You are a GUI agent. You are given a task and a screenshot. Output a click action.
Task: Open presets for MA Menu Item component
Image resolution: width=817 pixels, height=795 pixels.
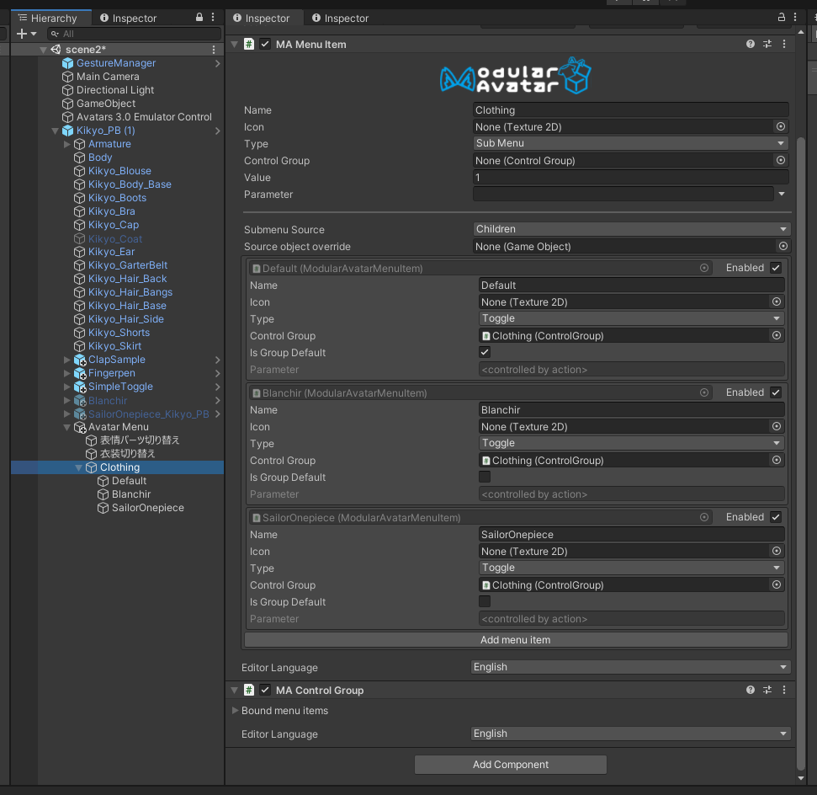point(767,45)
